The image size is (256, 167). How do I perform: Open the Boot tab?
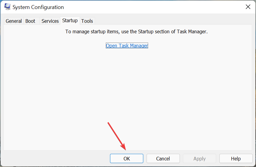30,21
